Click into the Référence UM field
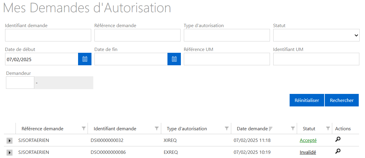 (x=227, y=59)
